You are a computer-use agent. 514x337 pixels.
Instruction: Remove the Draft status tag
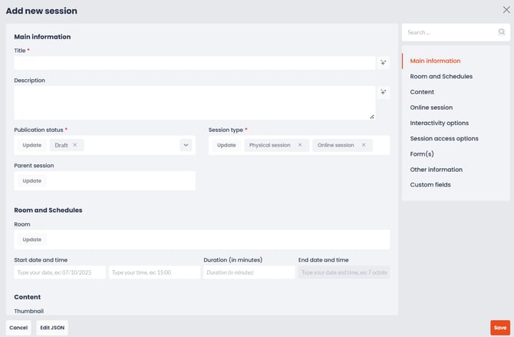75,145
